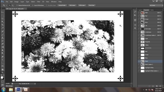Viewport: 164px width, 92px height.
Task: Click the Print Size button
Action: [x=91, y=5]
